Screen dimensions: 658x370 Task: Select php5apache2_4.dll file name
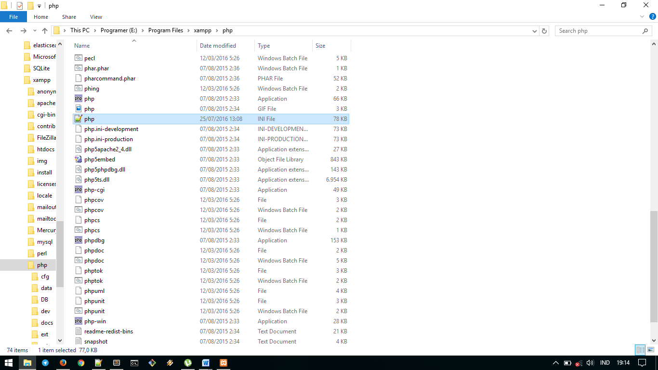click(108, 149)
